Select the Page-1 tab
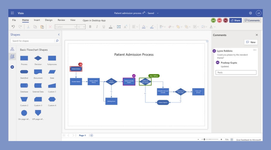271x150 pixels. tap(83, 135)
